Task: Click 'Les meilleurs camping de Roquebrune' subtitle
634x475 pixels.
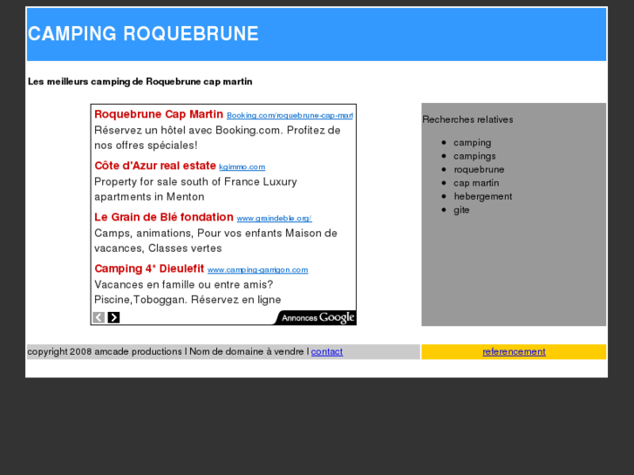Action: click(140, 82)
